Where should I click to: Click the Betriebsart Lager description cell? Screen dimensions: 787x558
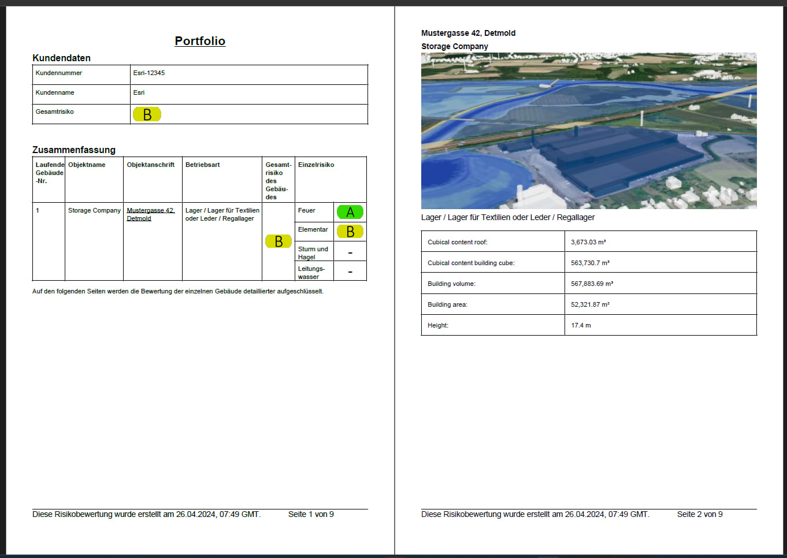(x=222, y=214)
